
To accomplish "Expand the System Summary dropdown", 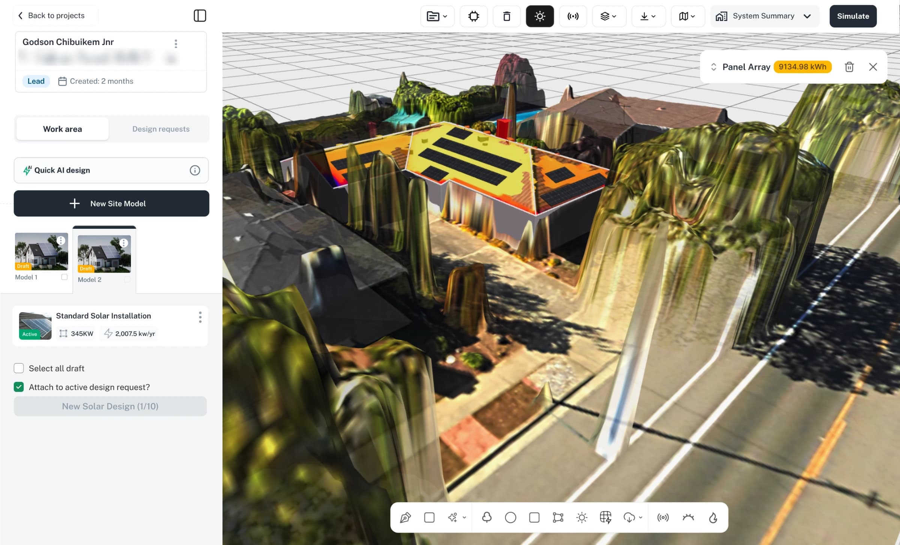I will tap(765, 16).
